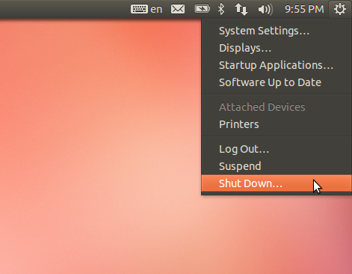
Task: Open System Settings from the menu
Action: [277, 31]
